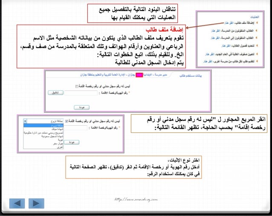Click the orange bullet beside لتقديم طلب نقل طالب

[257, 61]
